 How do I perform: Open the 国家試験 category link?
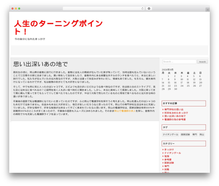point(169,163)
